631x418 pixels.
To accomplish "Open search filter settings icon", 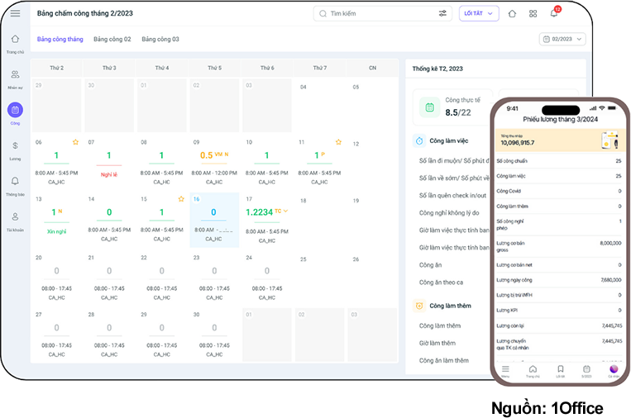I will pyautogui.click(x=442, y=14).
